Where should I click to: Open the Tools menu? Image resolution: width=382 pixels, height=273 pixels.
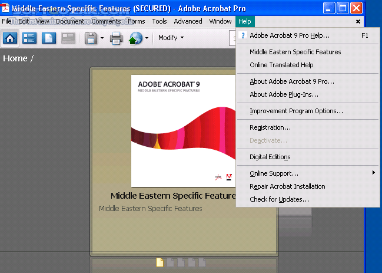(x=160, y=21)
